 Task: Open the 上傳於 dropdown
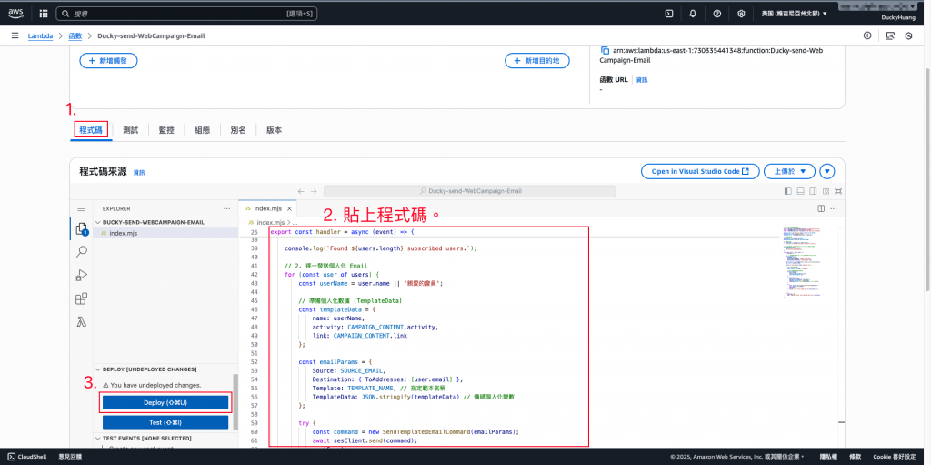coord(789,171)
